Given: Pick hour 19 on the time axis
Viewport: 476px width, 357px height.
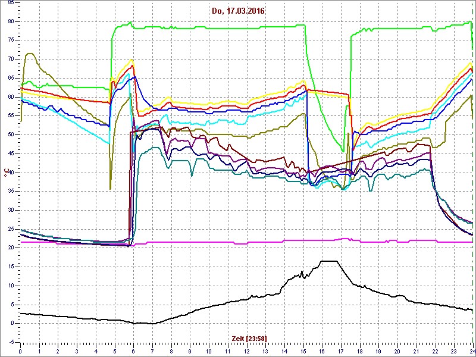Looking at the screenshot, I should (378, 351).
